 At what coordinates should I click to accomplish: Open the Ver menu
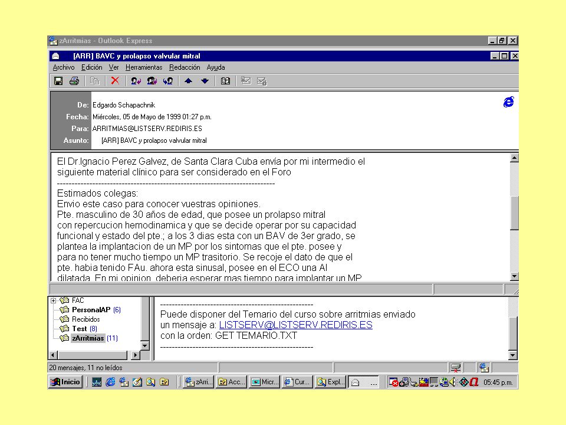114,67
